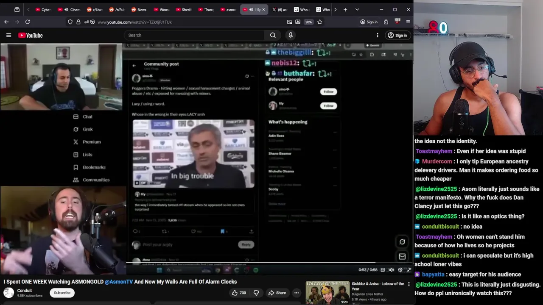The image size is (543, 305).
Task: Open Firefox forward navigation arrow
Action: pyautogui.click(x=17, y=22)
